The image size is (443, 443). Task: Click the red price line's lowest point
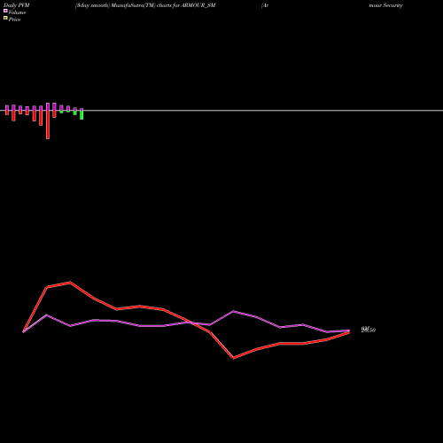tap(233, 358)
